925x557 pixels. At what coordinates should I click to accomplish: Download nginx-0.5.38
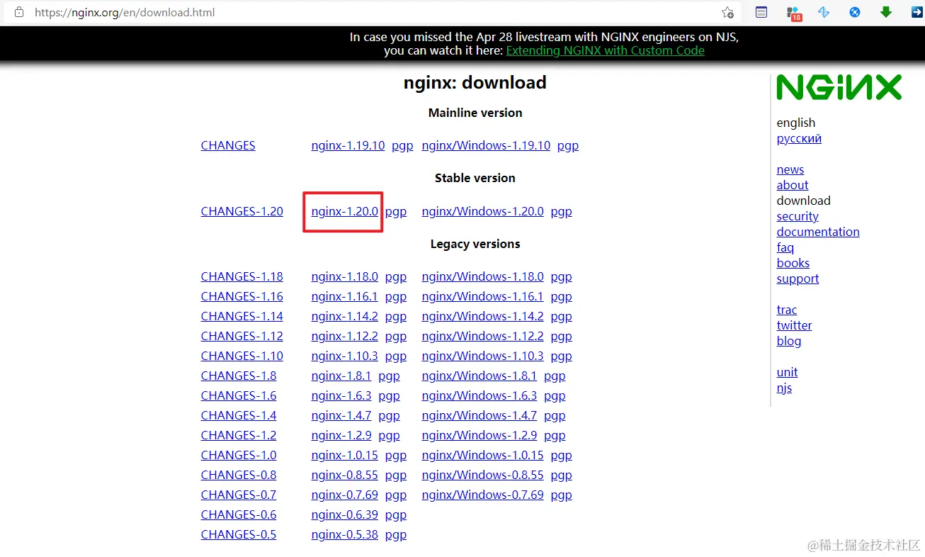tap(345, 534)
